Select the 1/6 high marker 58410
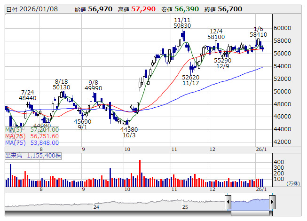This screenshot has height=221, width=307. (x=258, y=34)
